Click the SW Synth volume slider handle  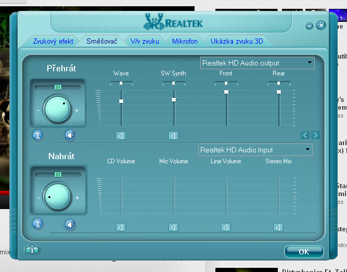pyautogui.click(x=174, y=99)
